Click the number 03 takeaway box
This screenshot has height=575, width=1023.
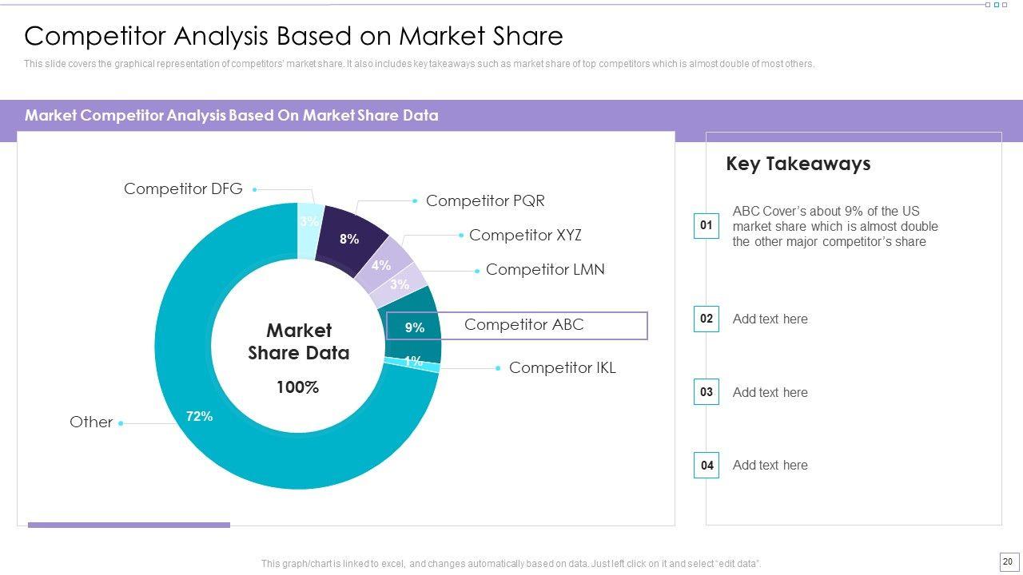tap(707, 392)
